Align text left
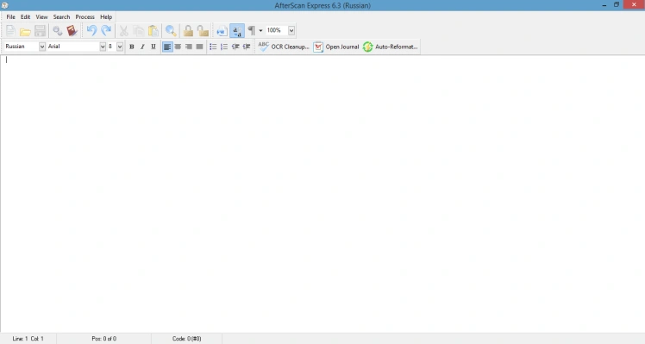 point(167,47)
